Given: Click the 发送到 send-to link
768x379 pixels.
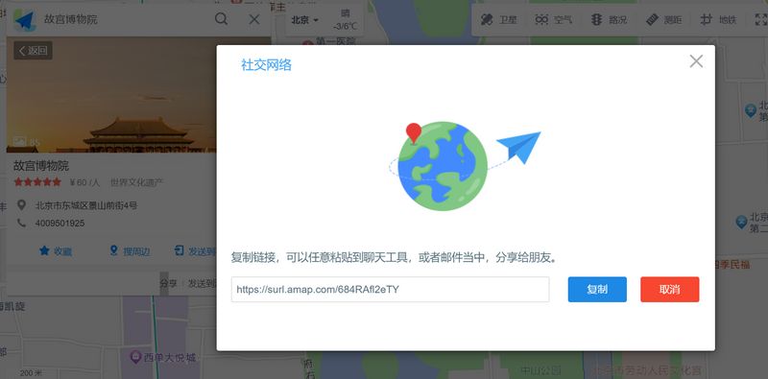Looking at the screenshot, I should pyautogui.click(x=195, y=251).
